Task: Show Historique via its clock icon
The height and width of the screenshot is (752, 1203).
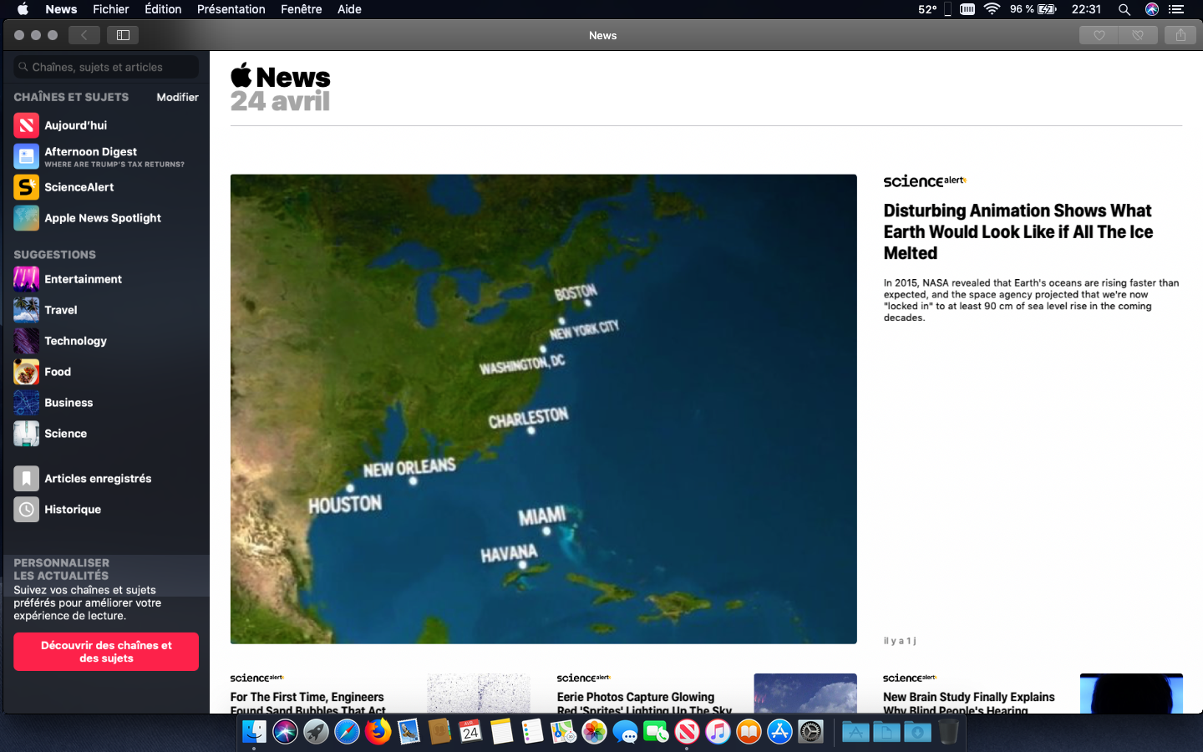Action: [x=26, y=510]
